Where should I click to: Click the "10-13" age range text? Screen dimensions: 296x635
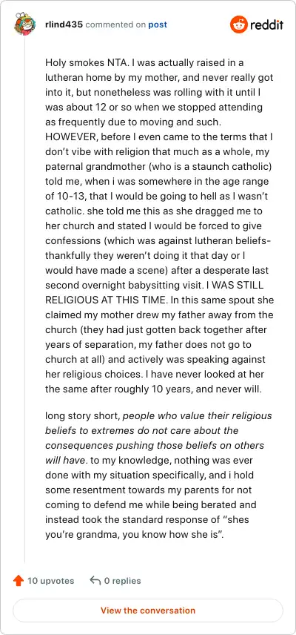(x=70, y=196)
